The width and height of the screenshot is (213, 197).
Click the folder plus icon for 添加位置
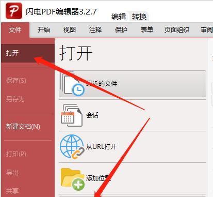coord(73,179)
